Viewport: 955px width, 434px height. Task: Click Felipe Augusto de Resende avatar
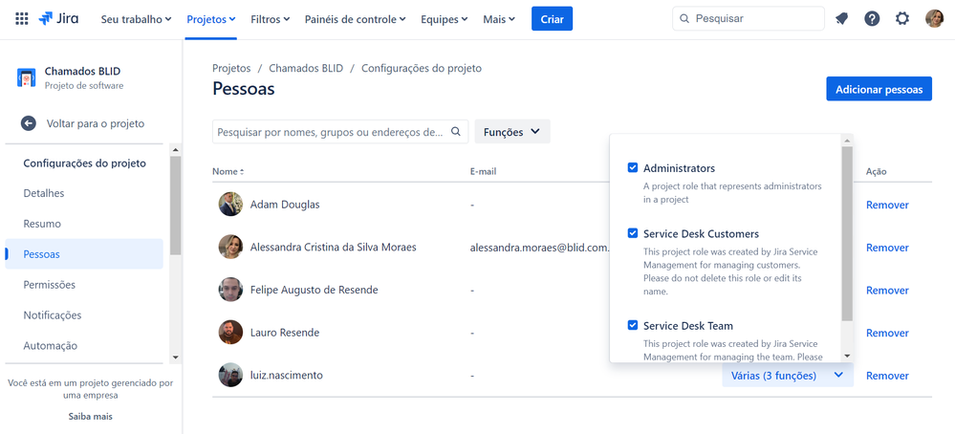pos(230,290)
